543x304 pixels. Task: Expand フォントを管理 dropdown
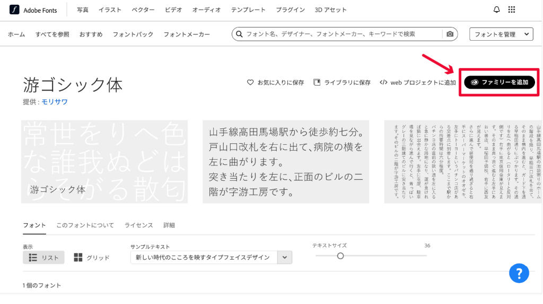click(x=501, y=34)
